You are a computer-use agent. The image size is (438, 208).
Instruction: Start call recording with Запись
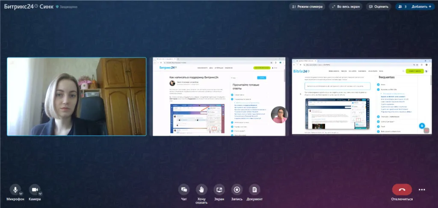point(237,190)
